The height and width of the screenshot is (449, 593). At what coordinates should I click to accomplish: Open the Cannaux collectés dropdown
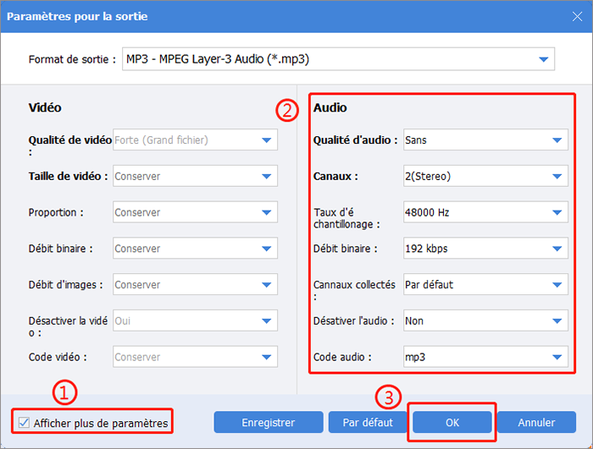click(485, 284)
